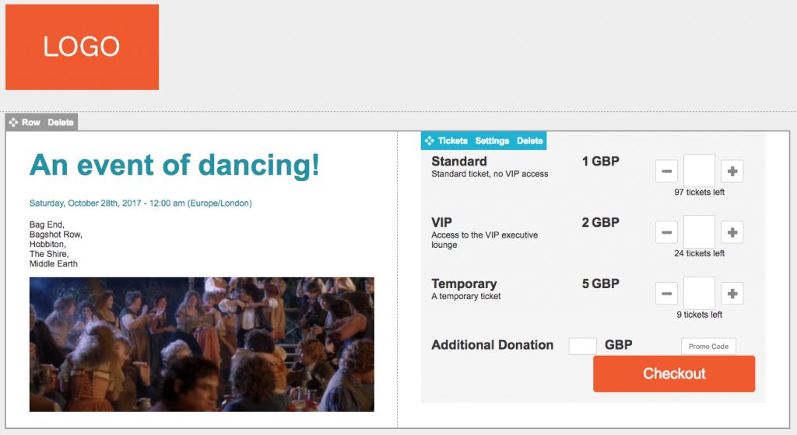Click the move handle icon on Tickets bar
This screenshot has width=797, height=435.
(430, 141)
